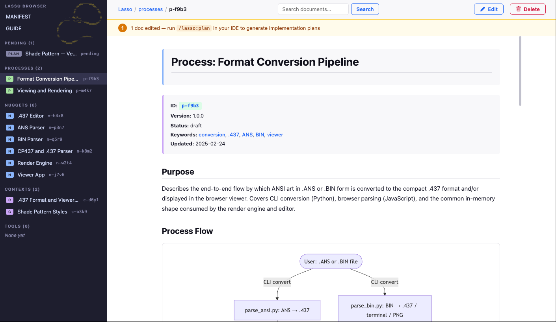The height and width of the screenshot is (322, 556).
Task: Click the trash icon in the Delete button
Action: (x=519, y=9)
